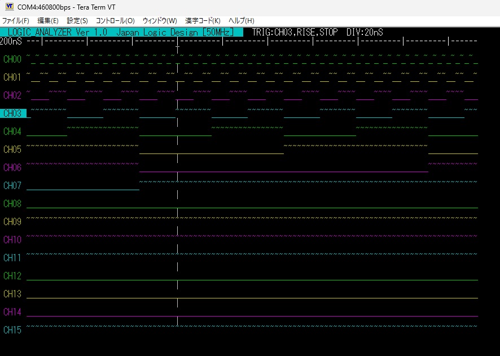Open the ウィンドウ(W) menu
Screen dimensions: 500x356
(160, 20)
